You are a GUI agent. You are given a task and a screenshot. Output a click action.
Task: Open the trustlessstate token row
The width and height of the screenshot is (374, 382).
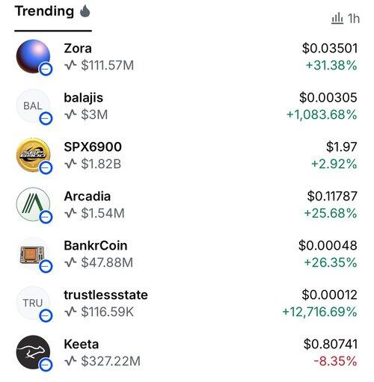pyautogui.click(x=187, y=303)
